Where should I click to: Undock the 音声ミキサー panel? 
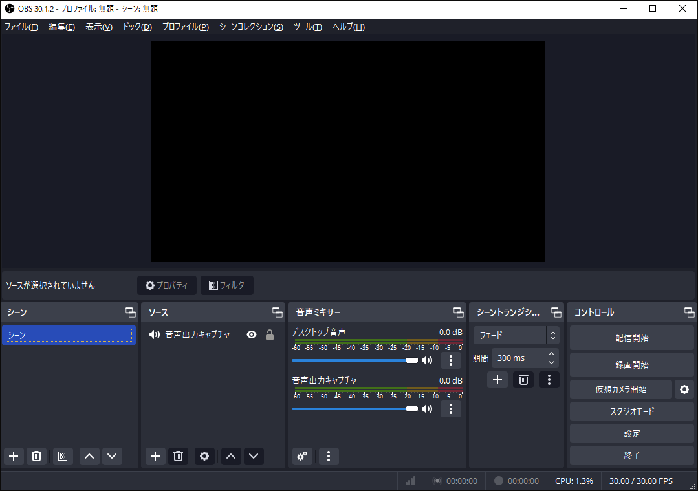point(458,312)
